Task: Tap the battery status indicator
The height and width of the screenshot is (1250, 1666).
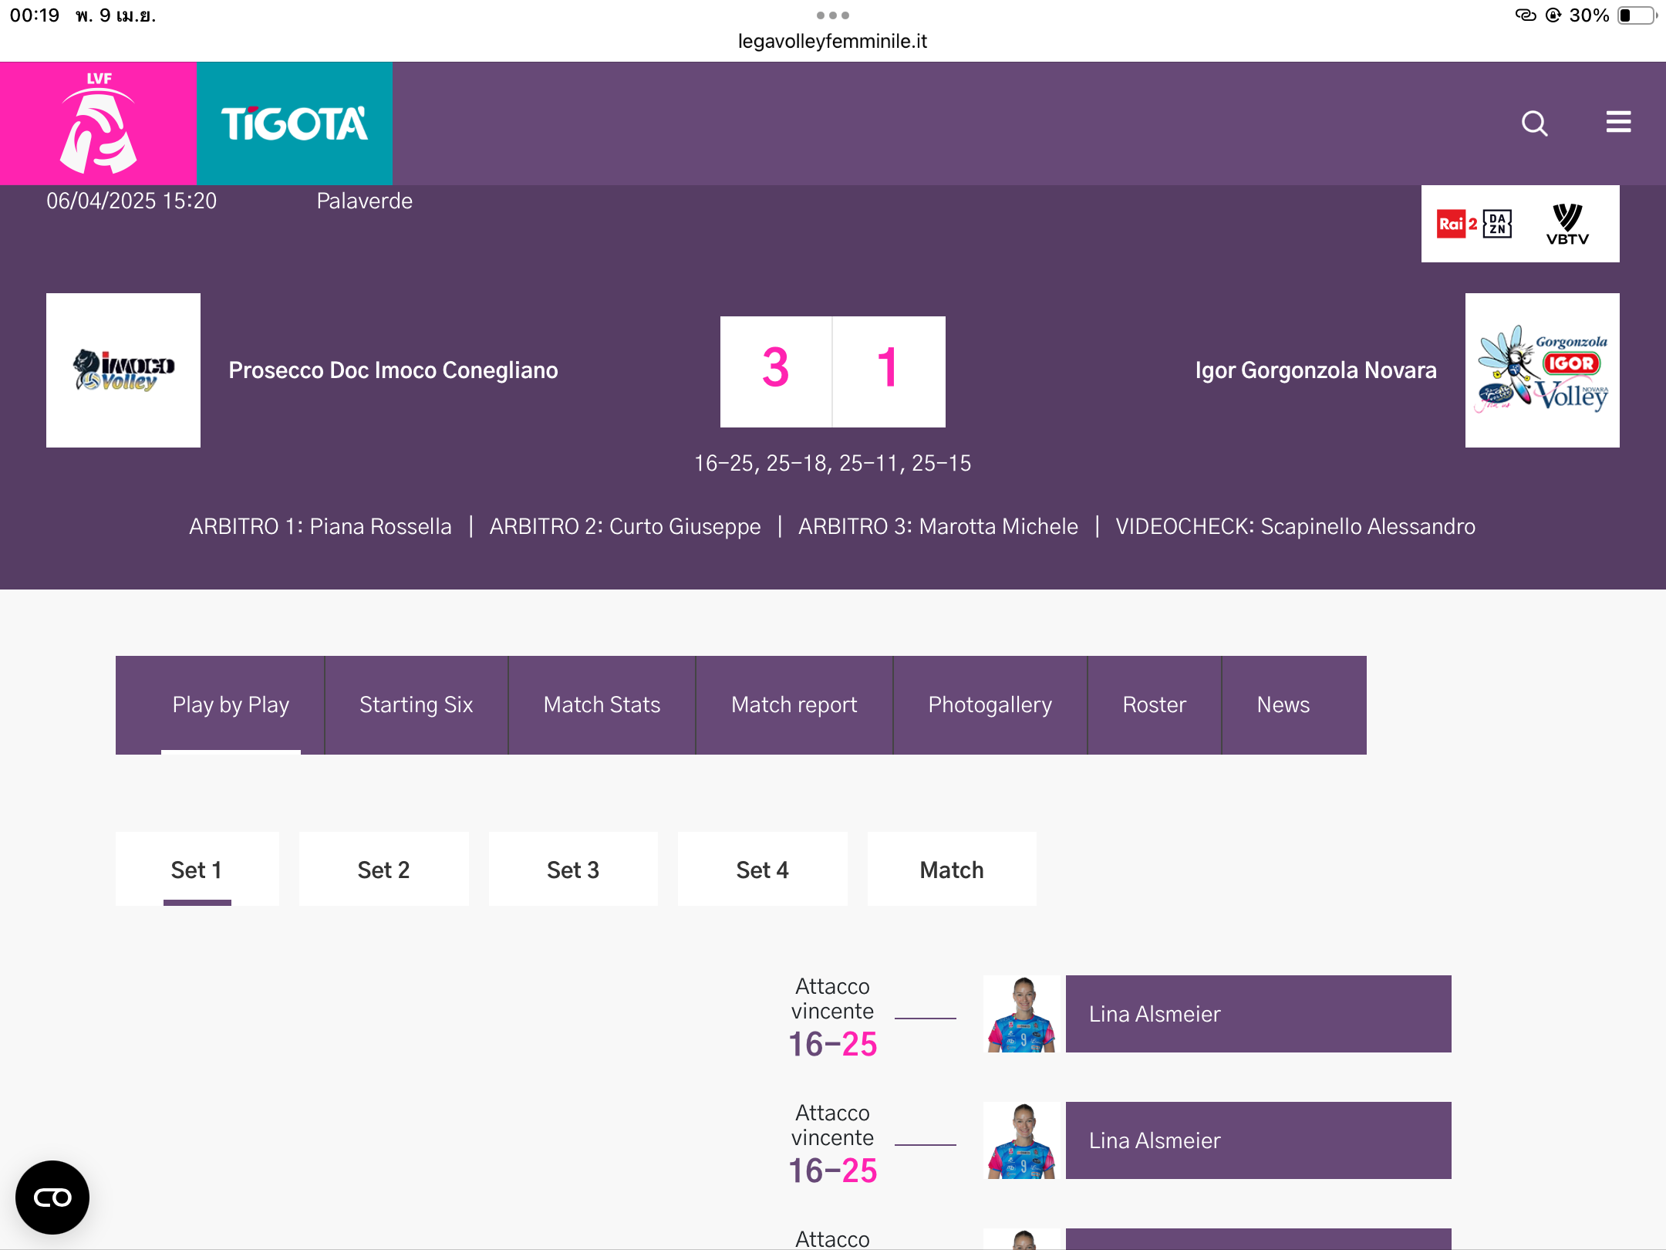Action: coord(1637,15)
